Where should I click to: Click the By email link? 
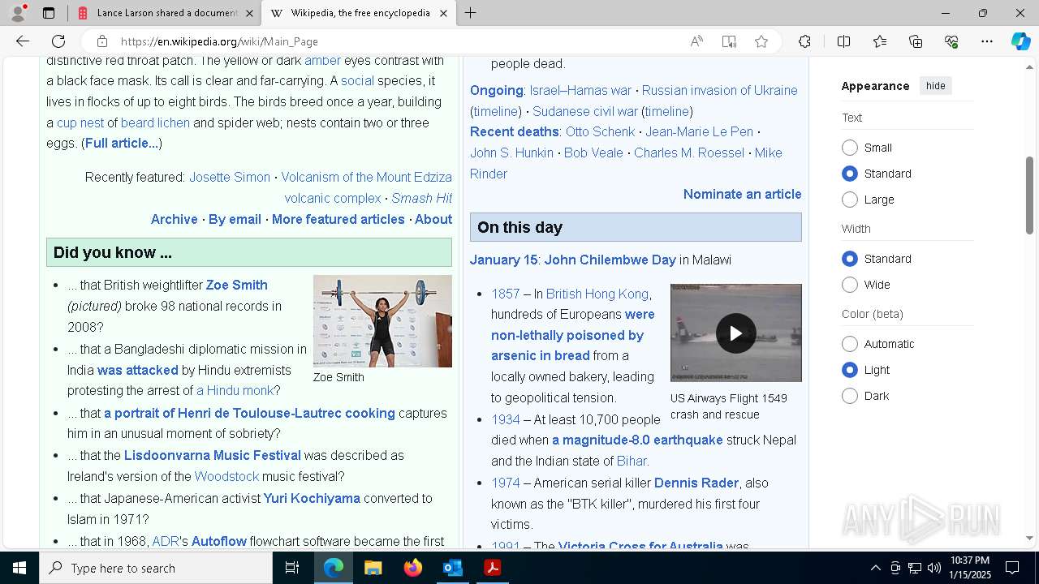coord(235,219)
